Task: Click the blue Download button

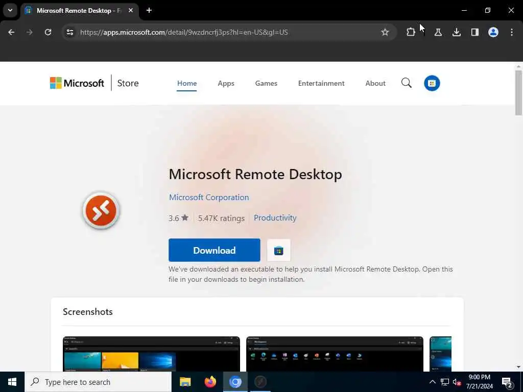Action: [214, 250]
